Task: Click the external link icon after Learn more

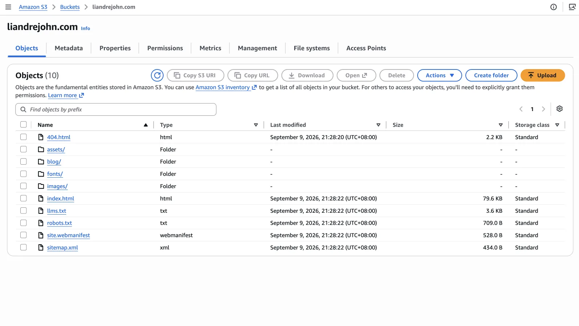Action: (81, 96)
